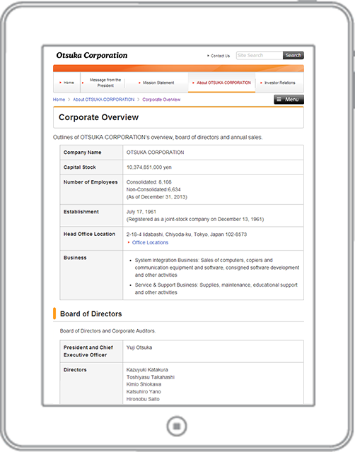Image resolution: width=355 pixels, height=452 pixels.
Task: Select OTSUKA CORPORATION company name value
Action: tap(155, 153)
